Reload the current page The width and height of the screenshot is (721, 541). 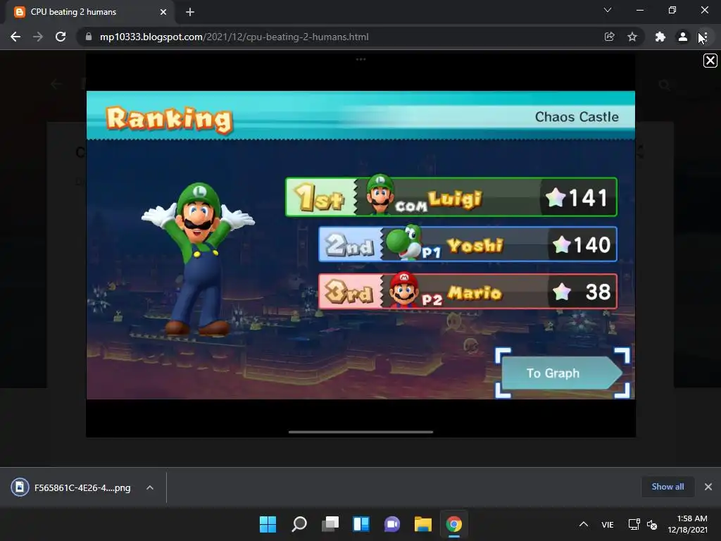pos(61,37)
